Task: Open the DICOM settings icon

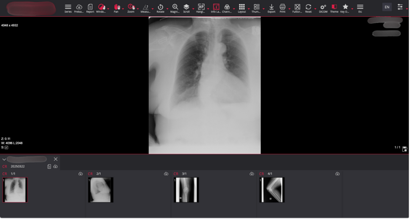Action: coord(323,7)
